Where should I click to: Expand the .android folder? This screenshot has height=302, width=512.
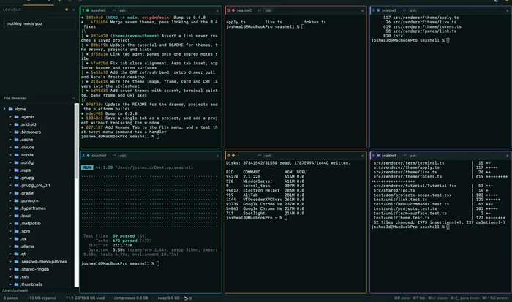(10, 124)
